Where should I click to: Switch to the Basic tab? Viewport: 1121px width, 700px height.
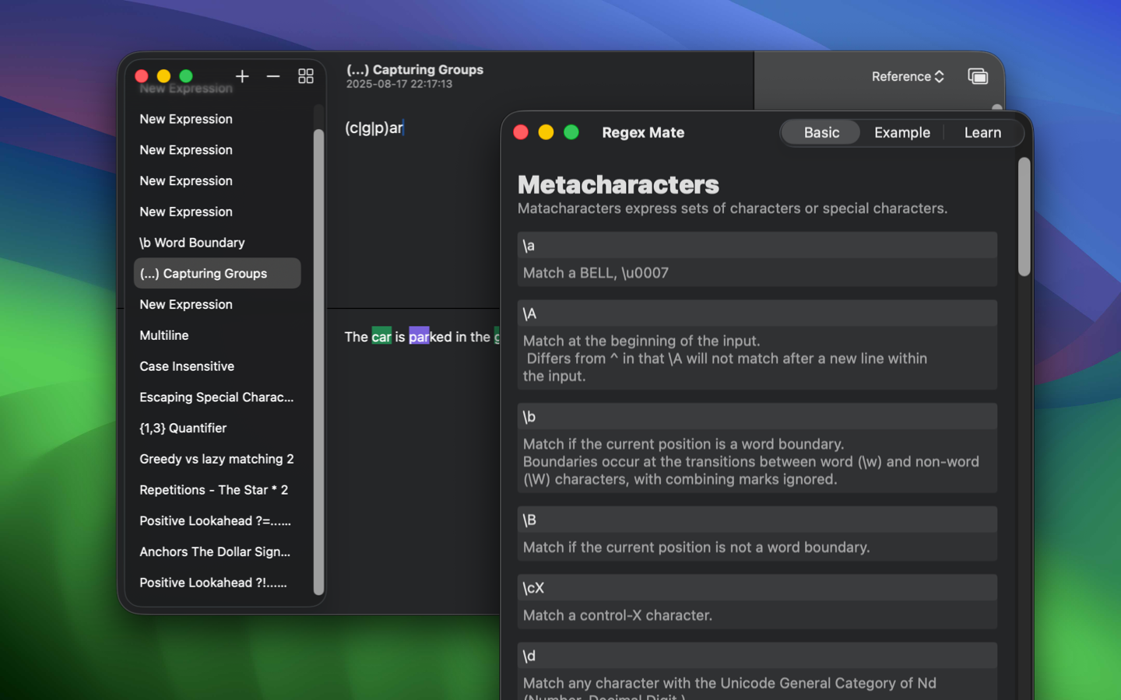click(x=821, y=132)
